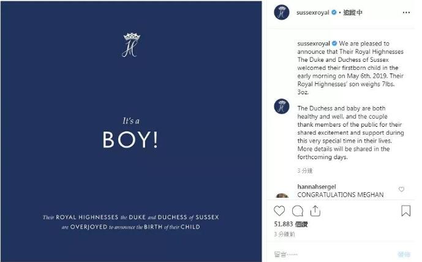Like the post with the heart icon
This screenshot has height=262, width=422.
tap(279, 211)
